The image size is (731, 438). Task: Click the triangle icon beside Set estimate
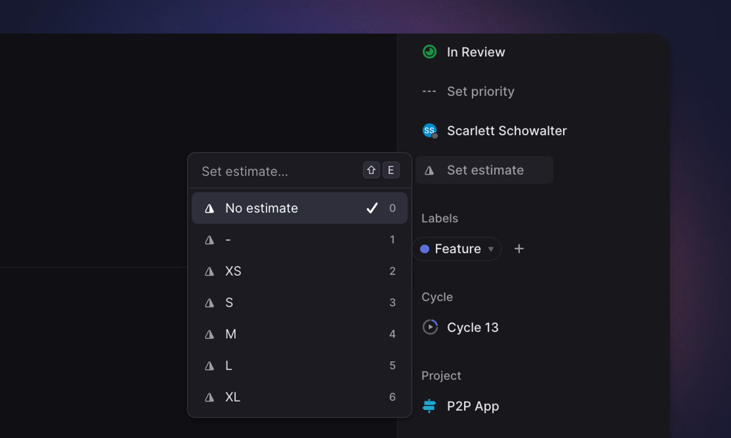(429, 170)
